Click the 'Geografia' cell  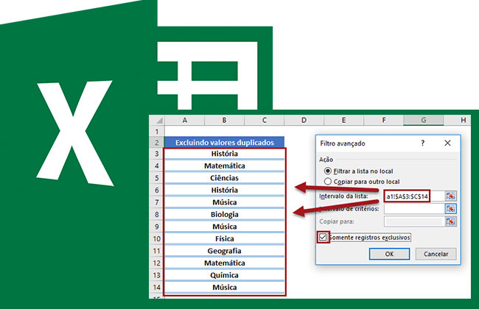[x=225, y=251]
